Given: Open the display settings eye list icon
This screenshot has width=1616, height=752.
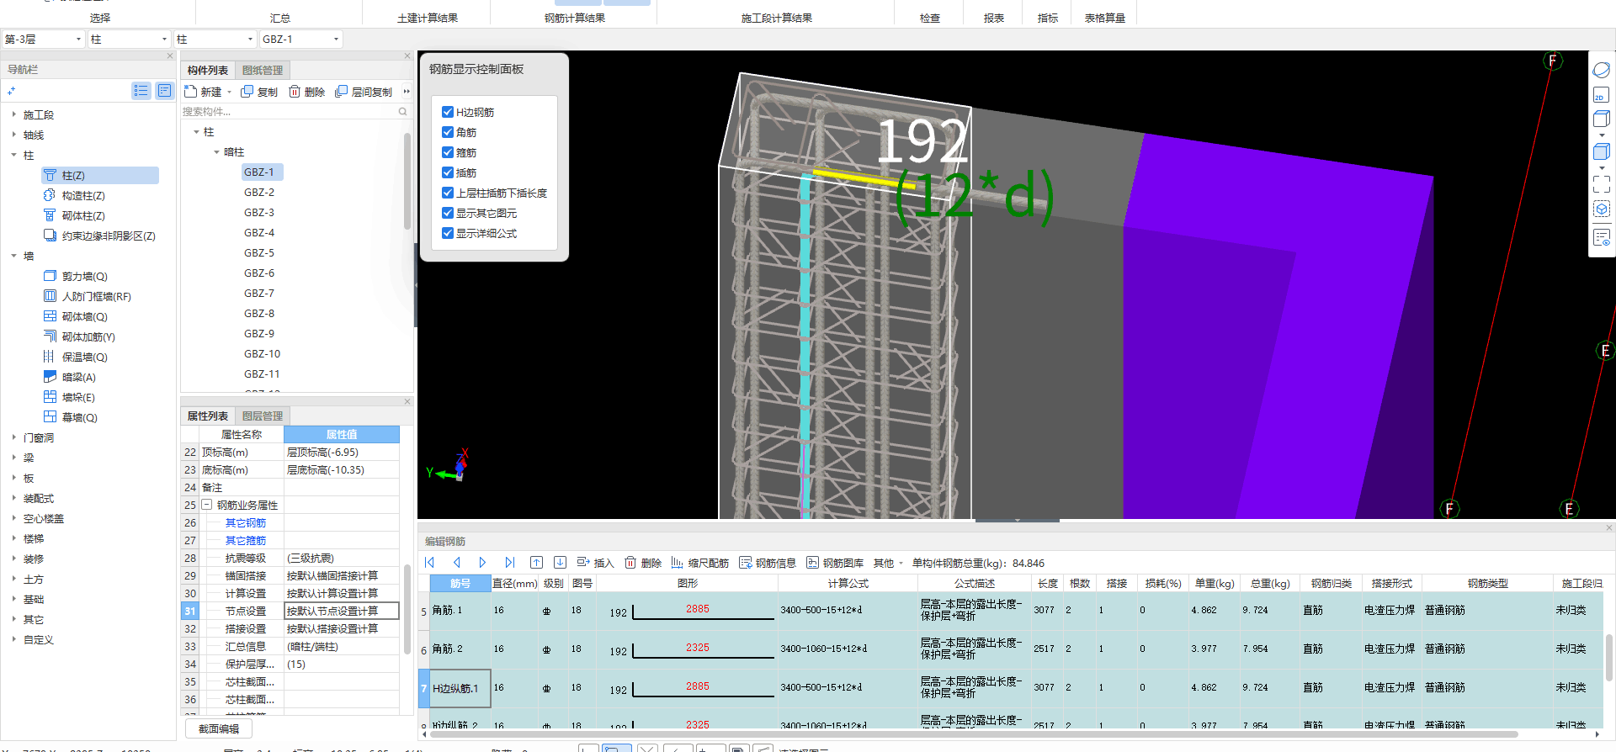Looking at the screenshot, I should pyautogui.click(x=1602, y=238).
